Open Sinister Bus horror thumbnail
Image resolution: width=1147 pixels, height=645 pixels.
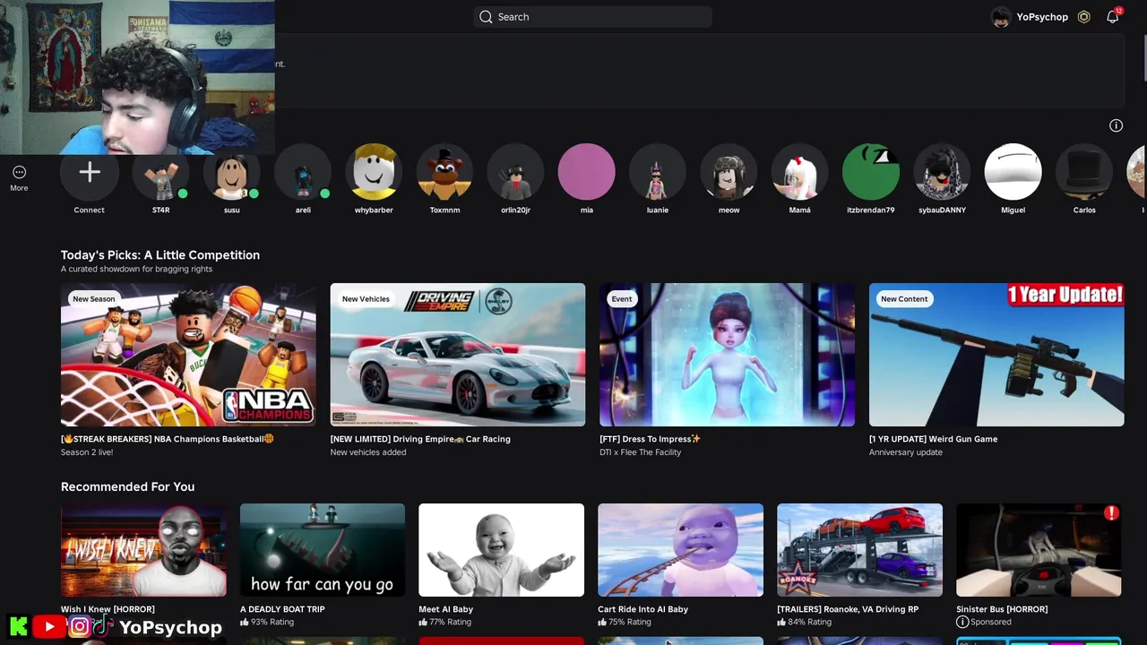coord(1039,550)
